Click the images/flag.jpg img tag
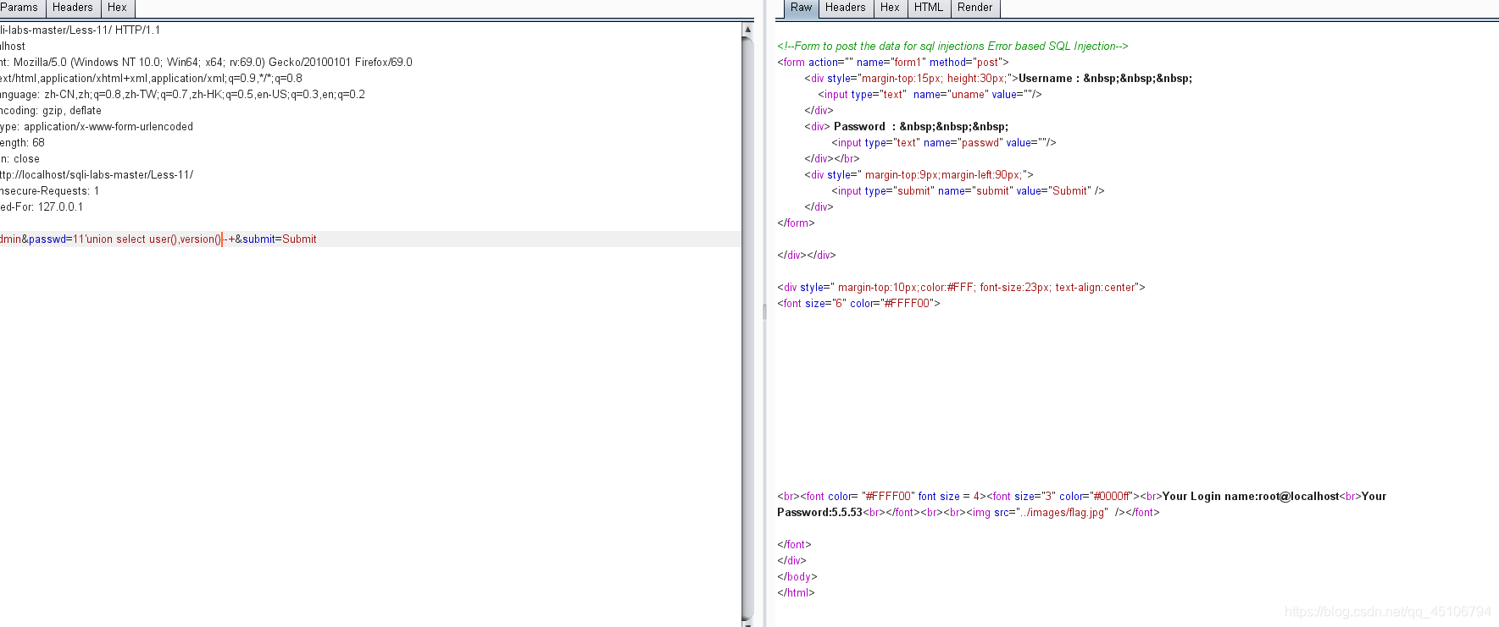 1046,513
